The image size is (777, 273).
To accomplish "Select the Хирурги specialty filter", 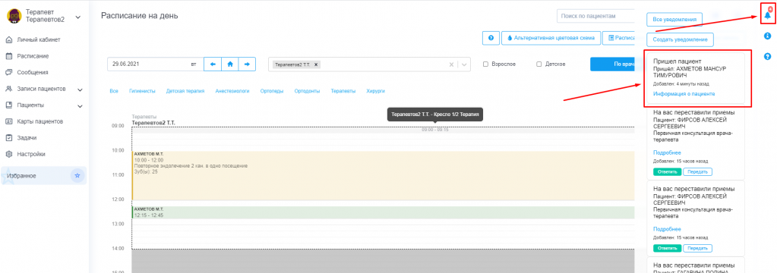I will click(376, 91).
